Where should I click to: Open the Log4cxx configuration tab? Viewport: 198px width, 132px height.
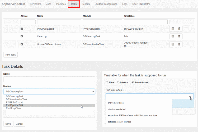point(106,4)
